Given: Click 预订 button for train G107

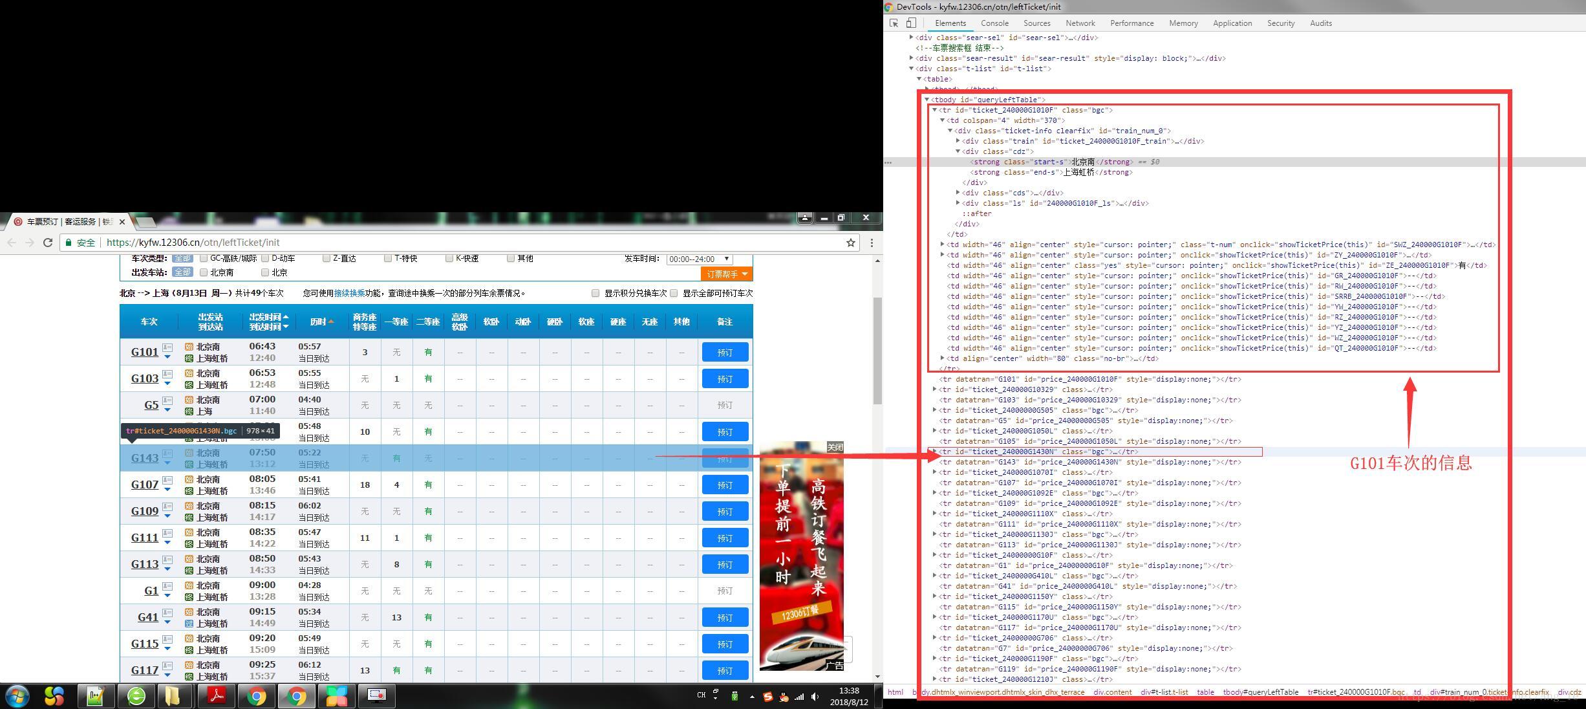Looking at the screenshot, I should click(725, 485).
